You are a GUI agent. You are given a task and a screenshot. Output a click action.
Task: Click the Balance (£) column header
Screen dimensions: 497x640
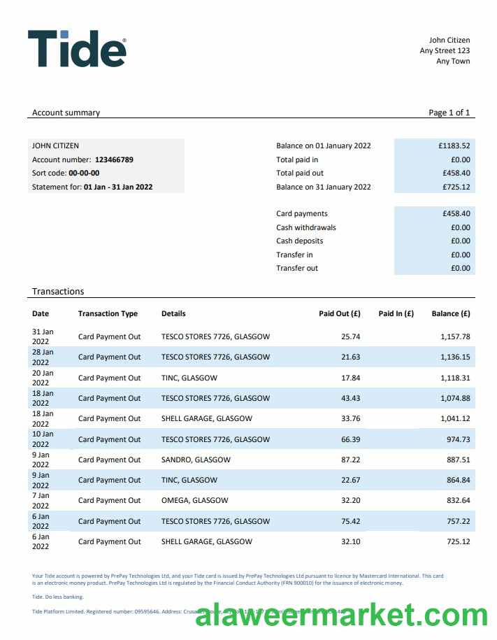(451, 313)
